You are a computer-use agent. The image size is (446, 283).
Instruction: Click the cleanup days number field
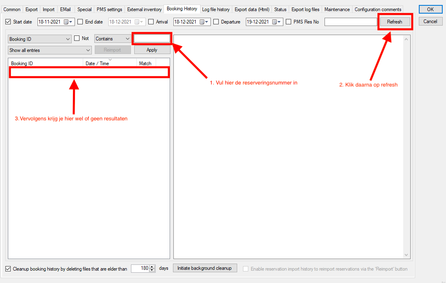tap(140, 268)
